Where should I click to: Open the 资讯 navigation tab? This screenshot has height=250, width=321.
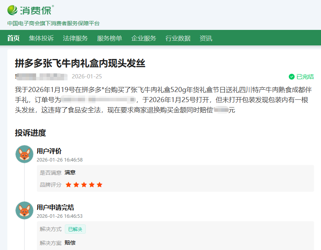pos(206,38)
